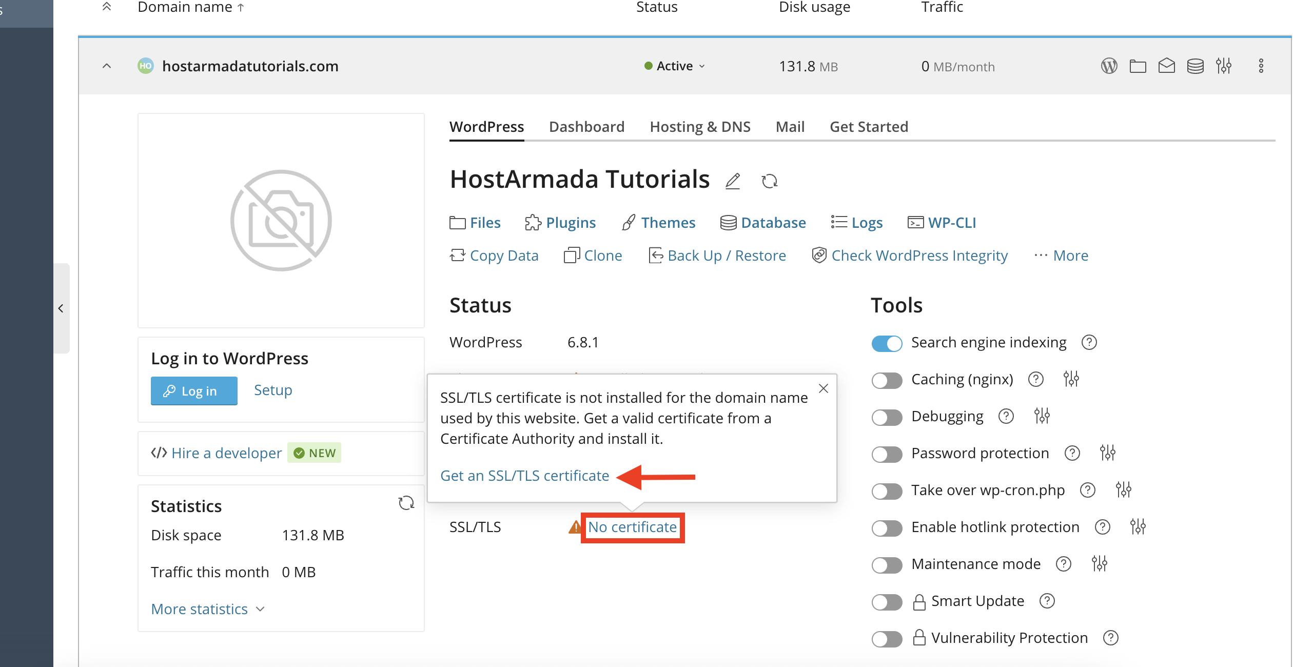
Task: Open the three-dot kebab menu for domain
Action: click(x=1261, y=66)
